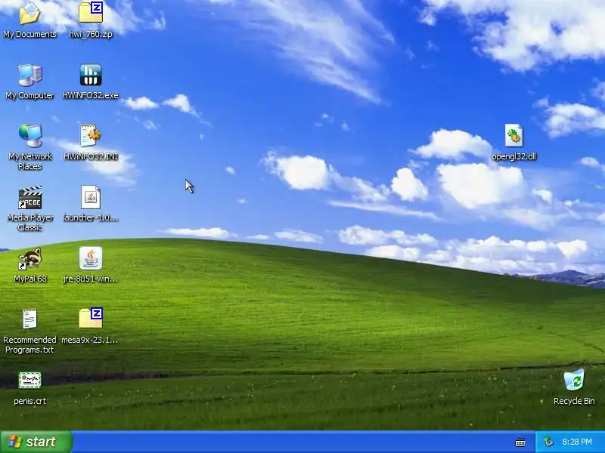This screenshot has width=605, height=453.
Task: Select the HWiNFO32.exe application icon
Action: [x=91, y=75]
